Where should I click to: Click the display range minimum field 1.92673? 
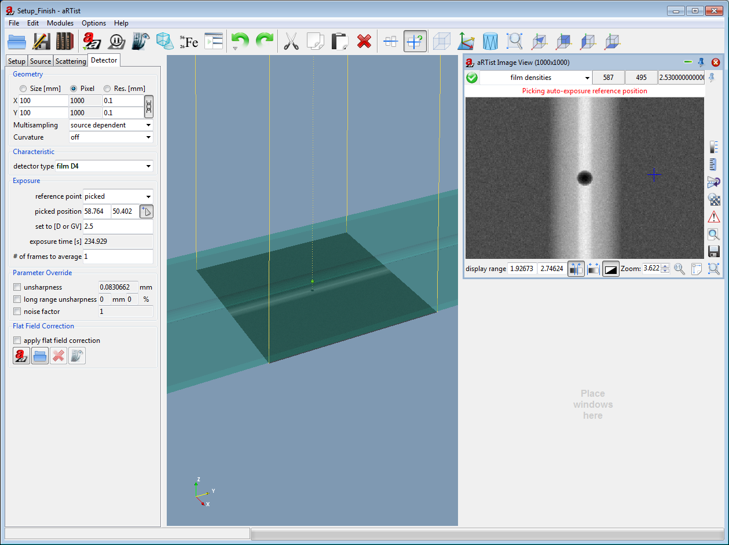click(522, 269)
